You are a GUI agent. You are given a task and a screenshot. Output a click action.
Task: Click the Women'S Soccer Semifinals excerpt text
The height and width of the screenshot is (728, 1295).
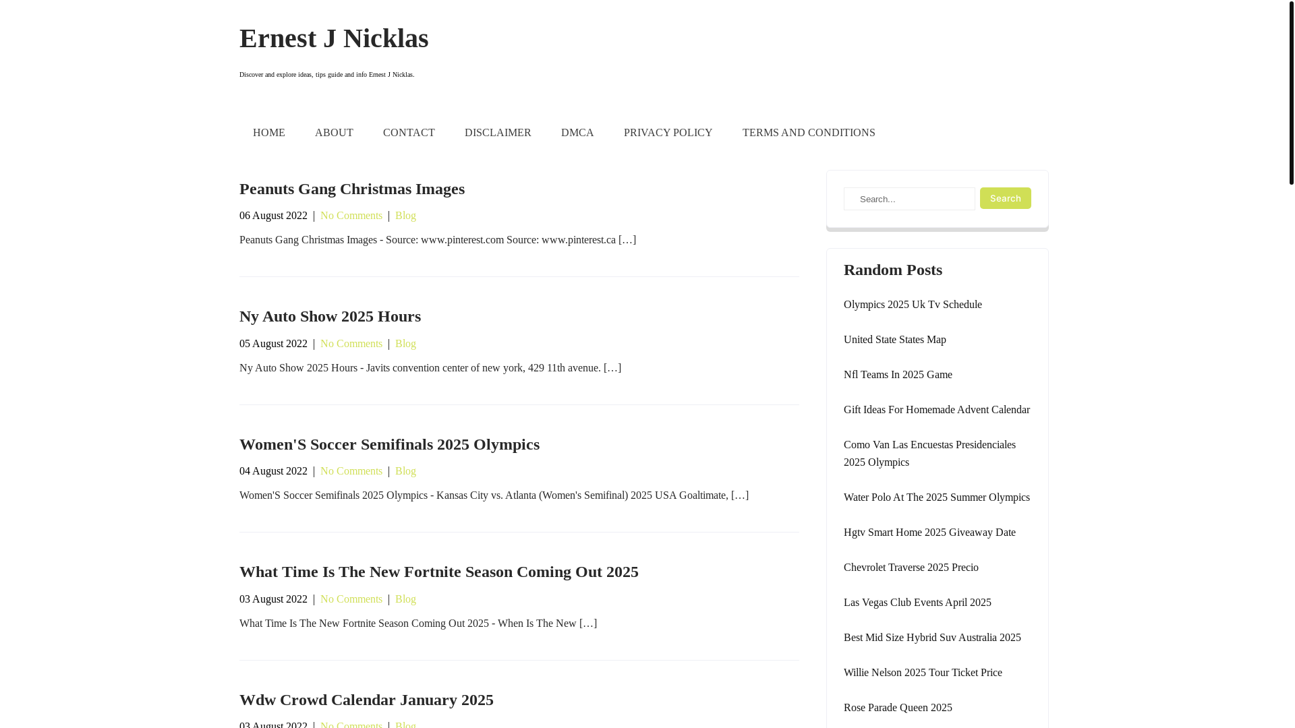coord(494,495)
